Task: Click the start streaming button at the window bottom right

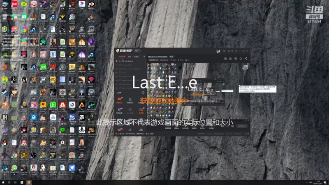Action: point(242,126)
